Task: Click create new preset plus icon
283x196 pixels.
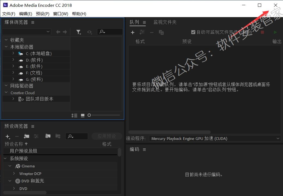Action: (8, 136)
